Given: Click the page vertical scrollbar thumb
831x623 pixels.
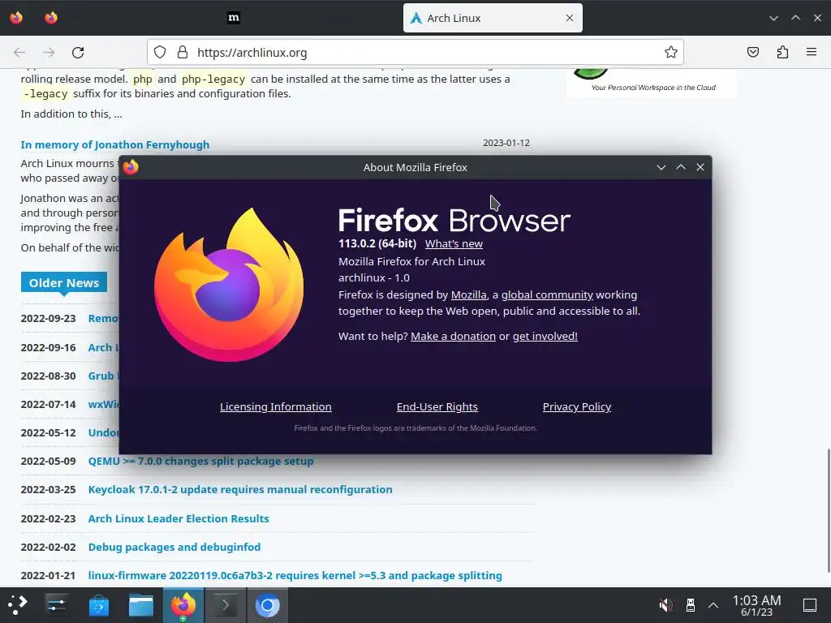Looking at the screenshot, I should 828,510.
